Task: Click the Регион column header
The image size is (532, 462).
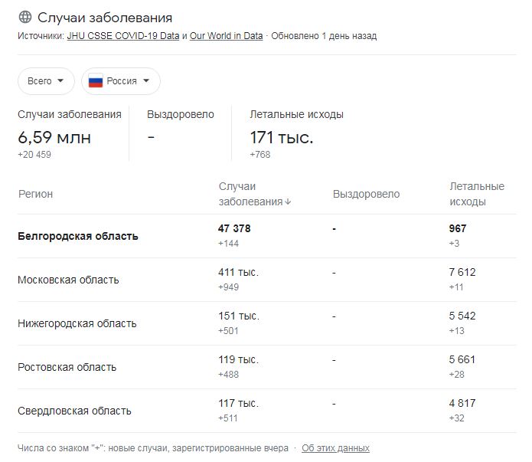Action: click(x=36, y=194)
